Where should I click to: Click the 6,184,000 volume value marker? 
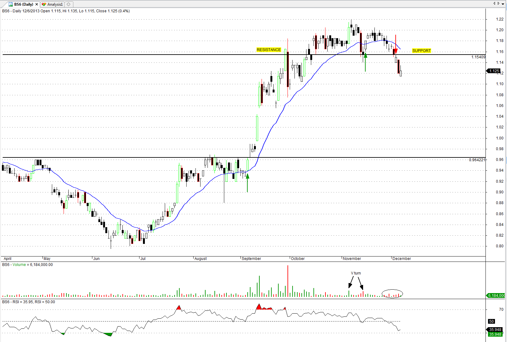coord(496,296)
